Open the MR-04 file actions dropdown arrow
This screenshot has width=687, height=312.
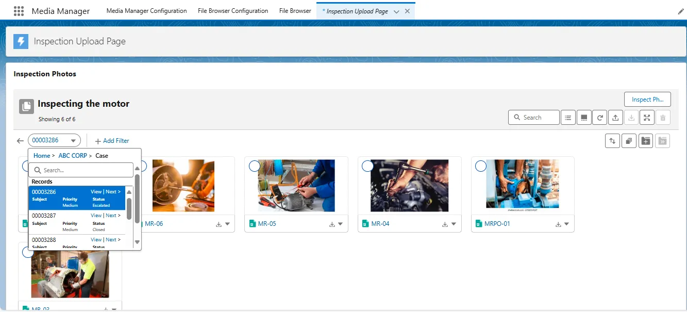click(x=454, y=224)
